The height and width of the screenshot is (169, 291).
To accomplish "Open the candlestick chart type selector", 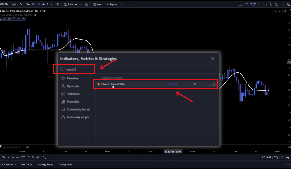I will (x=58, y=4).
